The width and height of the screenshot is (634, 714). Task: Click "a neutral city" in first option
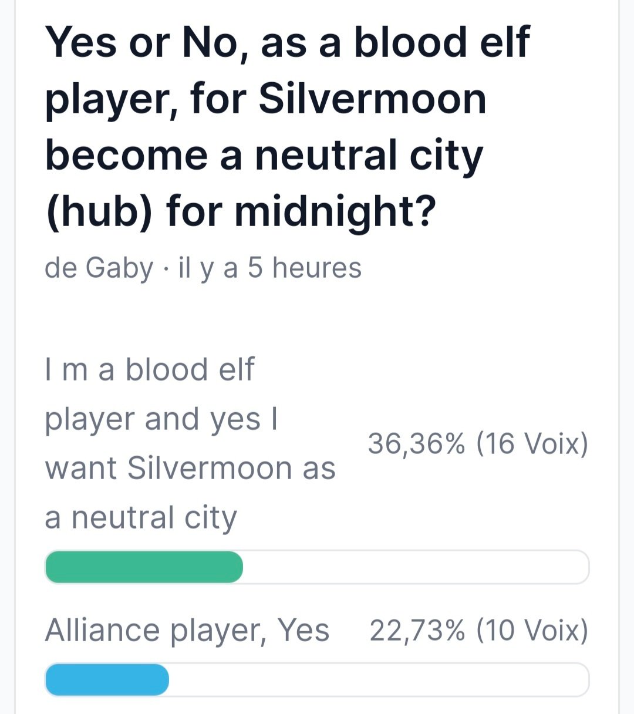click(141, 518)
